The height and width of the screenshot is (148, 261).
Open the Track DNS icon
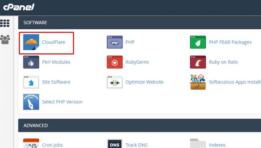click(x=115, y=143)
